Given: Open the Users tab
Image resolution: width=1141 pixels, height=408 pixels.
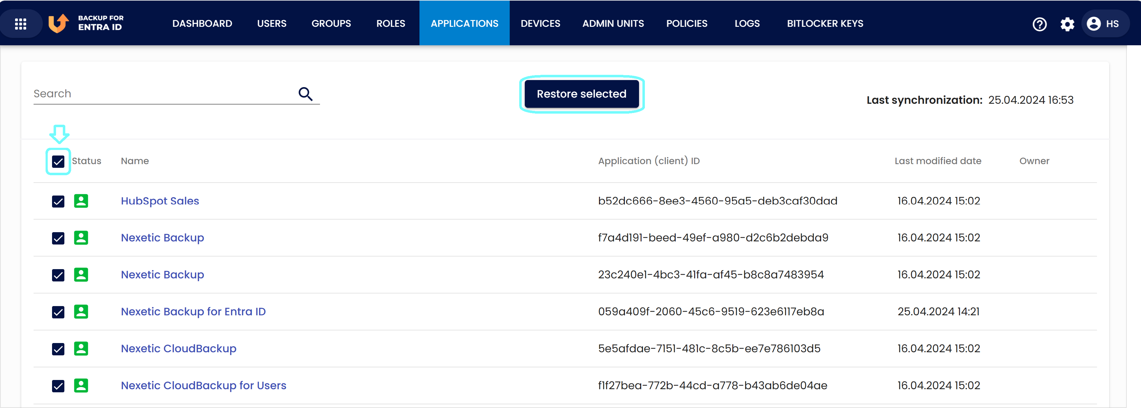Looking at the screenshot, I should [272, 23].
